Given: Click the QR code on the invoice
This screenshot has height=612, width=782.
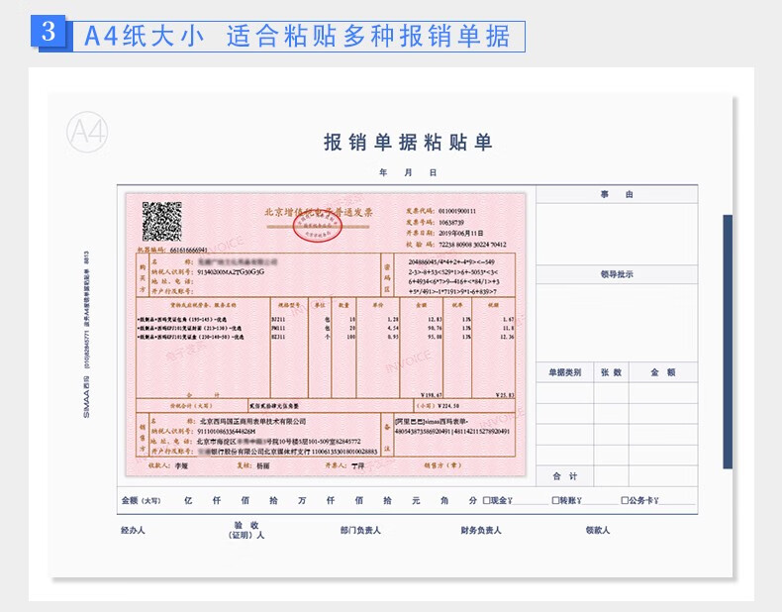Looking at the screenshot, I should pos(161,221).
